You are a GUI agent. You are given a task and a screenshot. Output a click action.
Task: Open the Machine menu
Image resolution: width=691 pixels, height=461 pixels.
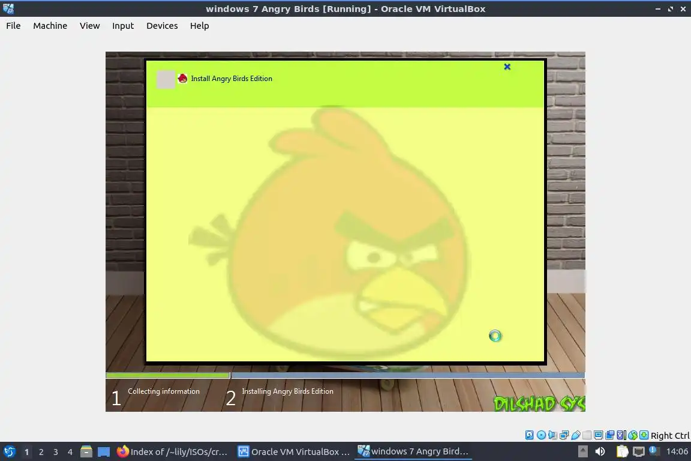[x=50, y=26]
